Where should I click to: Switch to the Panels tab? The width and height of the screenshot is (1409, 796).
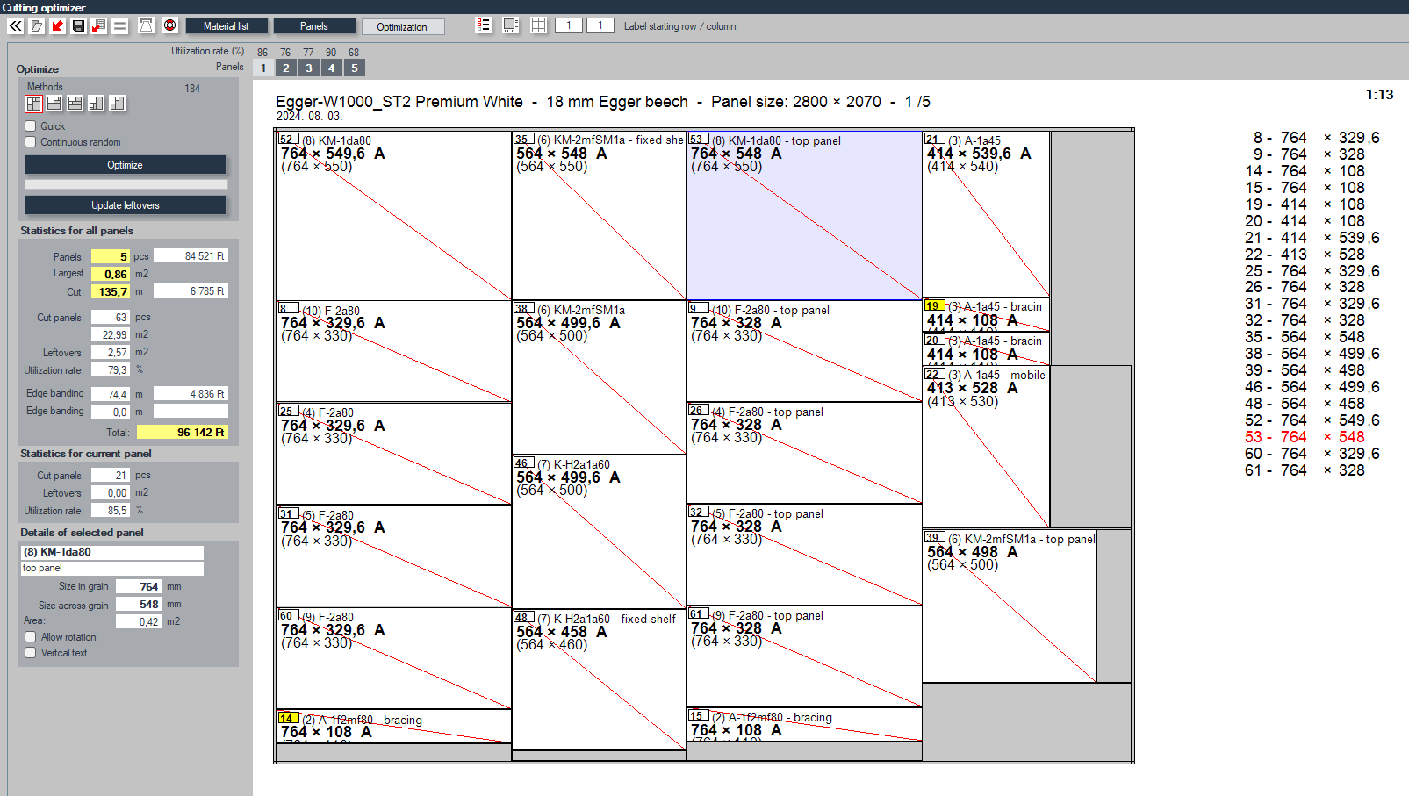point(314,26)
